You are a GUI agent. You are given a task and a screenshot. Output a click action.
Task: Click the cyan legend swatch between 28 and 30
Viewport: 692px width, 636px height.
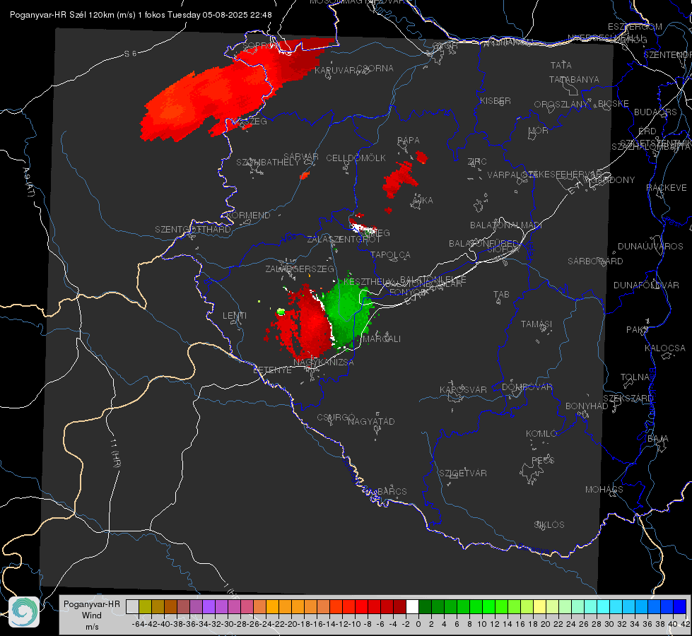[x=603, y=606]
